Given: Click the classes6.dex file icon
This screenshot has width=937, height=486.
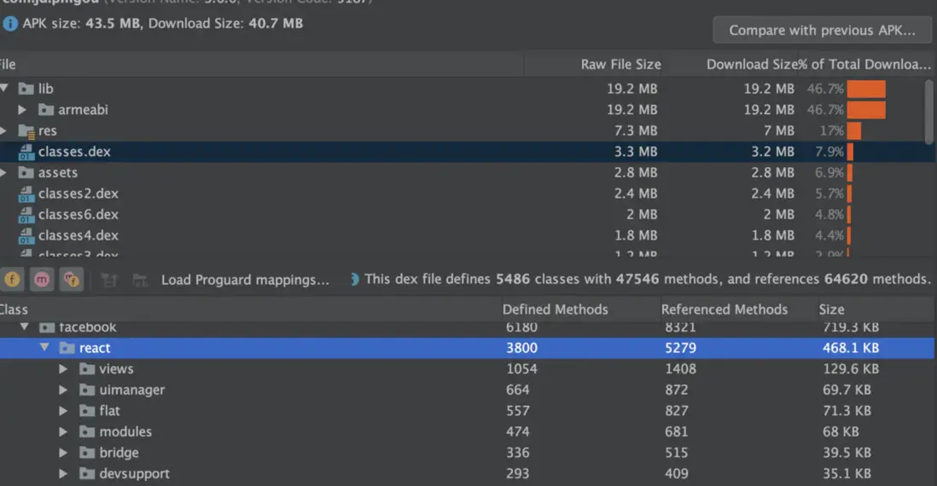Looking at the screenshot, I should pyautogui.click(x=26, y=215).
